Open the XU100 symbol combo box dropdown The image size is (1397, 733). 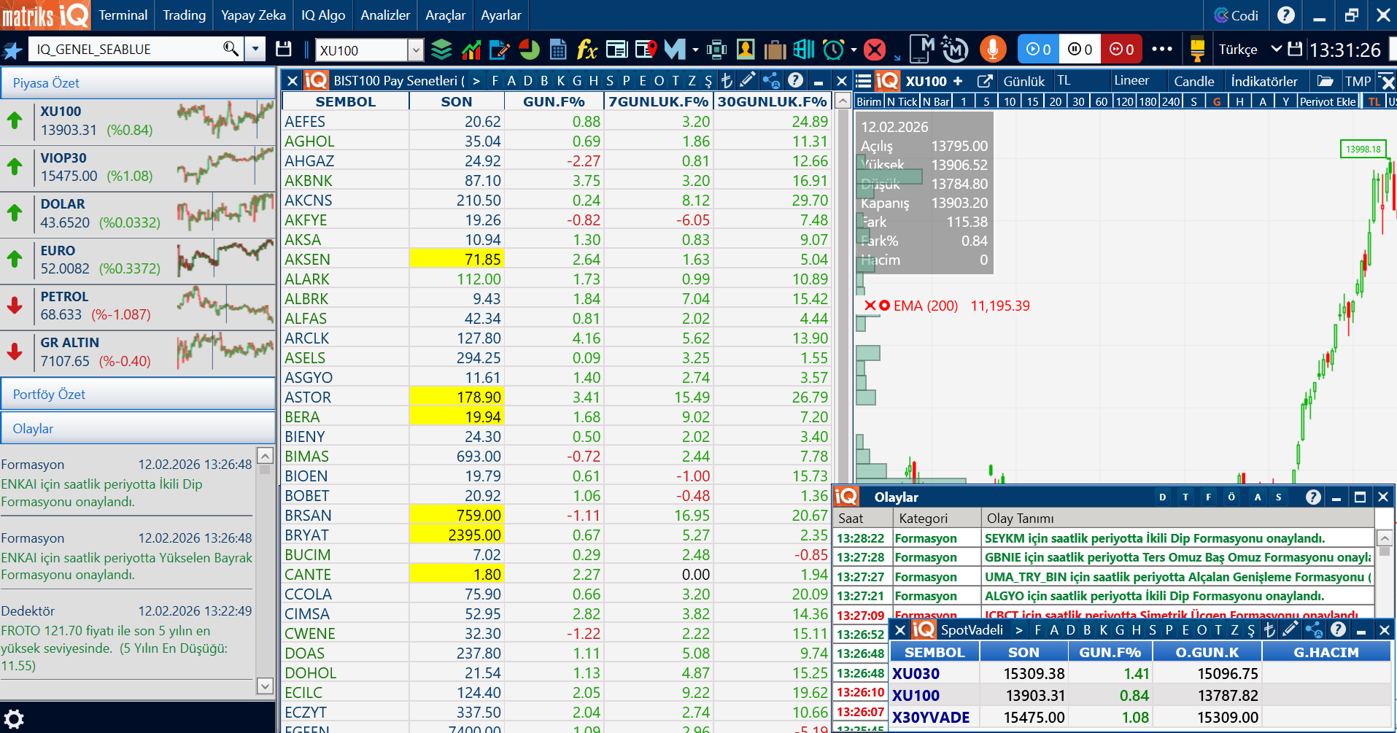415,50
